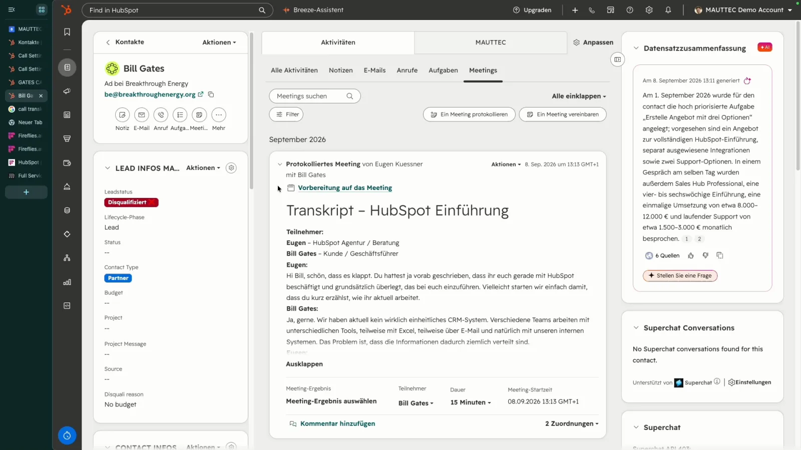Image resolution: width=801 pixels, height=450 pixels.
Task: Click the Meeting calendar icon
Action: coord(199,115)
